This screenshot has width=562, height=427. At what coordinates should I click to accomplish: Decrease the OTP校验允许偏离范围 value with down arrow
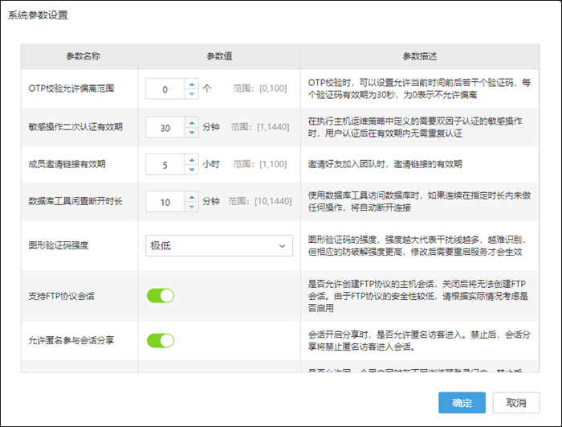click(191, 94)
